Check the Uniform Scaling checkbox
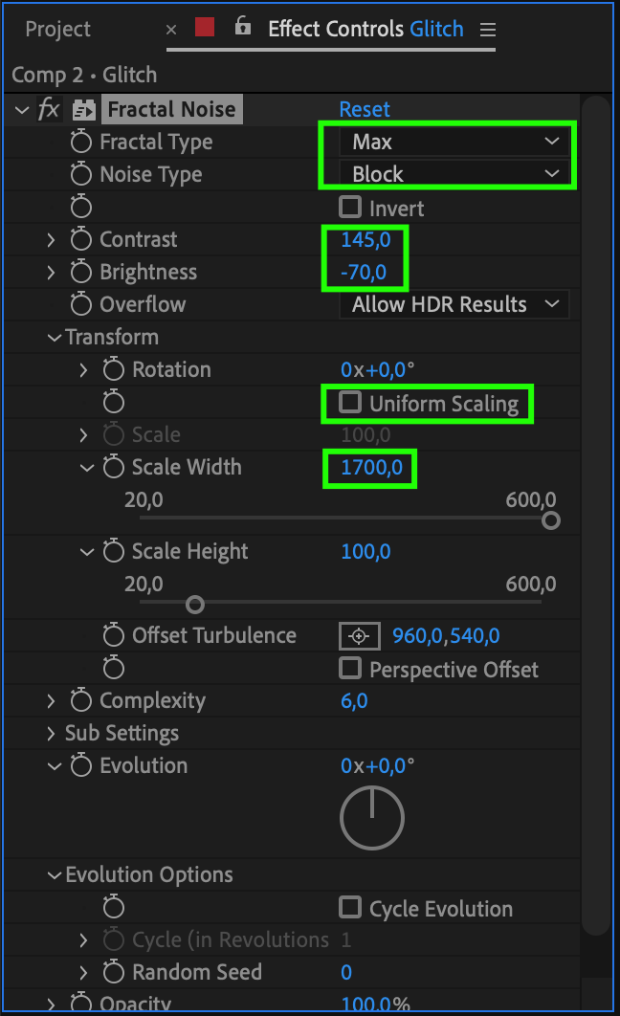Viewport: 620px width, 1016px height. (351, 403)
